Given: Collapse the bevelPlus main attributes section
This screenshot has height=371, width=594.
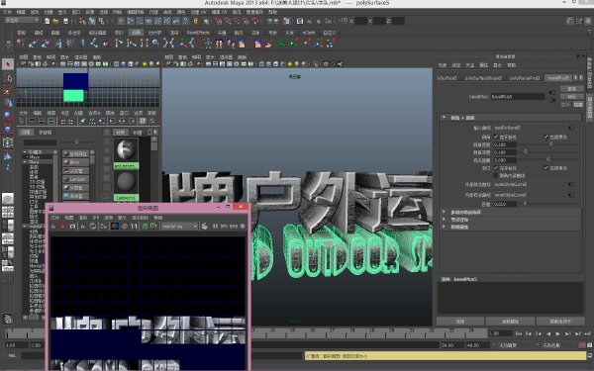Looking at the screenshot, I should (x=444, y=118).
